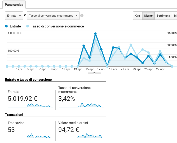This screenshot has width=177, height=143.
Task: Select the Ora time granularity
Action: coord(138,16)
